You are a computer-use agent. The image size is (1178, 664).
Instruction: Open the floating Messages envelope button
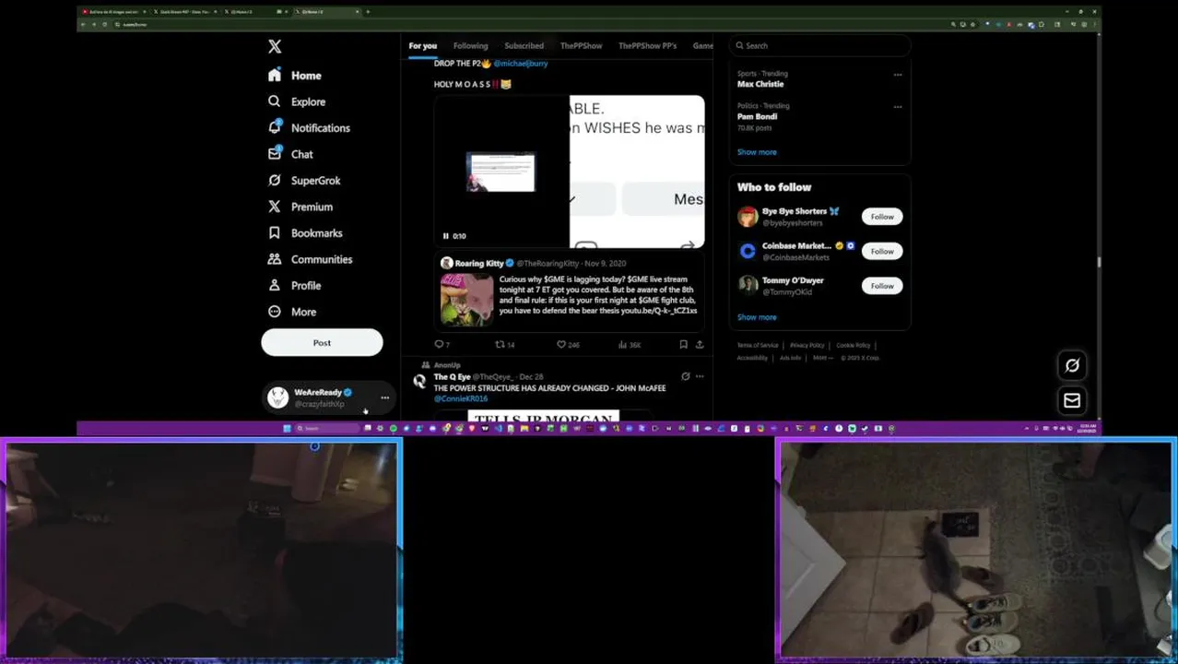click(x=1072, y=400)
